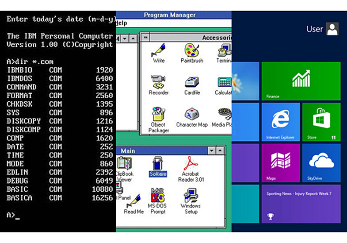Viewport: 347px width, 243px height.
Task: Launch Acrobat Reader 3.01
Action: point(191,169)
